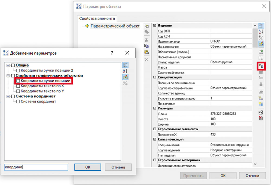The width and height of the screenshot is (271, 185).
Task: Collapse the Размеры property section
Action: click(x=155, y=108)
